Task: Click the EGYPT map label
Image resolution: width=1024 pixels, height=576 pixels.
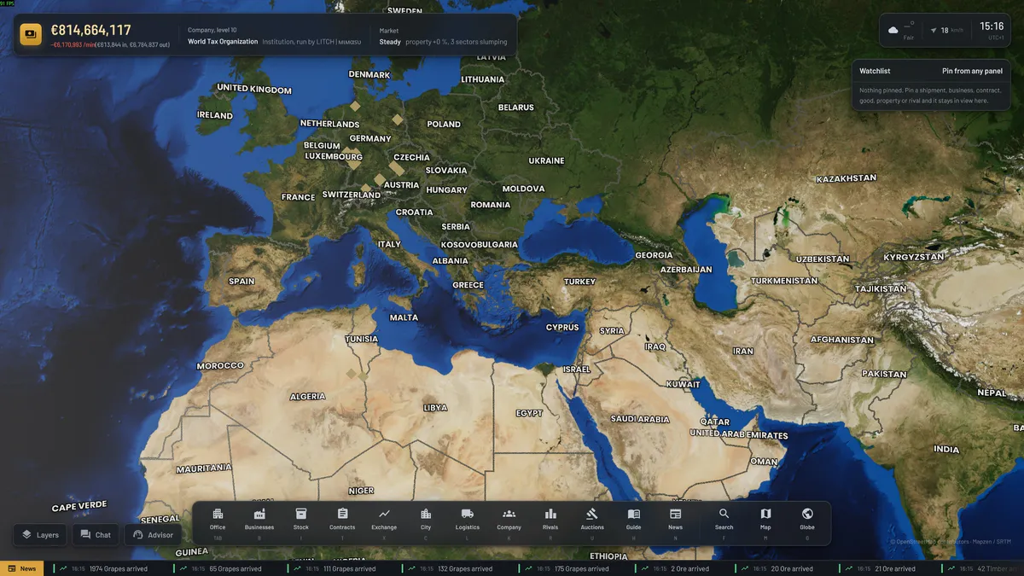Action: point(529,413)
